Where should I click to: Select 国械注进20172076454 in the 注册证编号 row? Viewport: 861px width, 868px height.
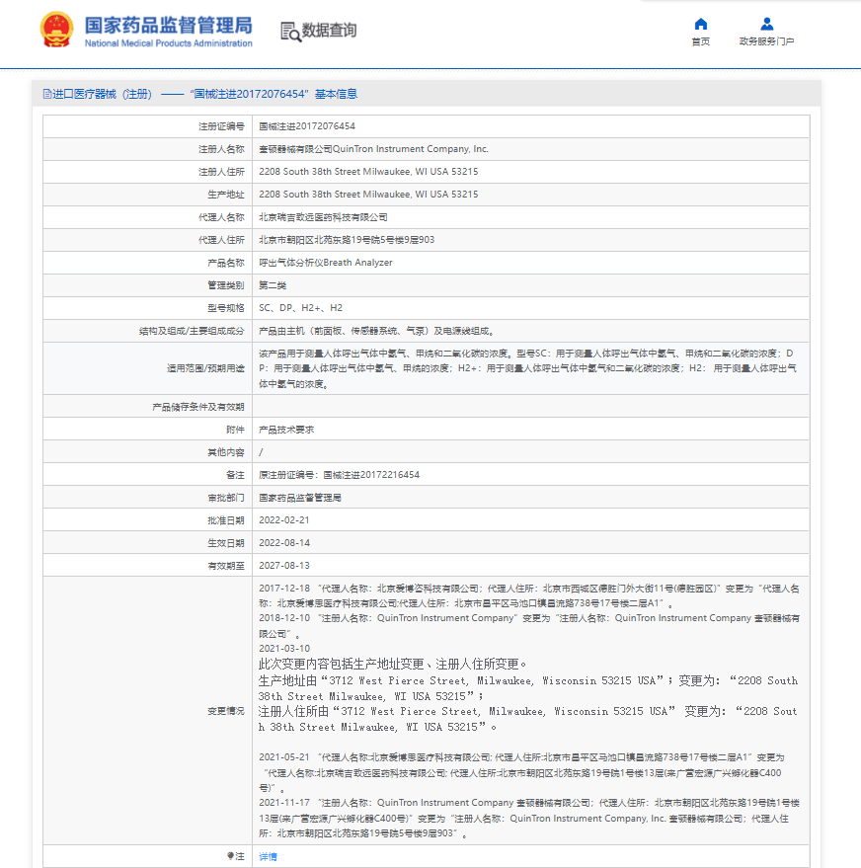(307, 126)
